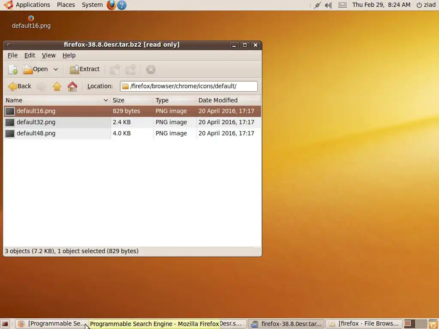
Task: Open the Places menu in top panel
Action: tap(66, 5)
